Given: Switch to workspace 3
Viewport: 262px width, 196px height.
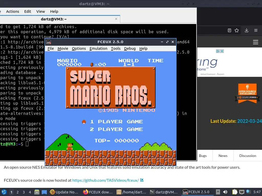Looking at the screenshot, I should tap(24, 192).
